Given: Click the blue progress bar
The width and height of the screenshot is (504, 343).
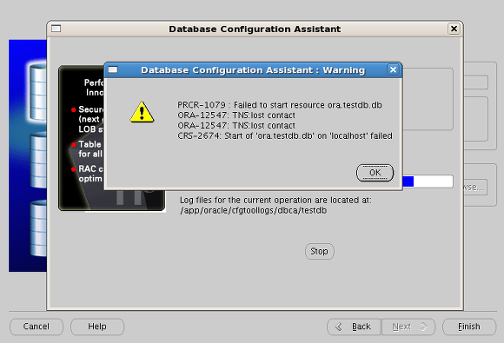Looking at the screenshot, I should point(428,181).
